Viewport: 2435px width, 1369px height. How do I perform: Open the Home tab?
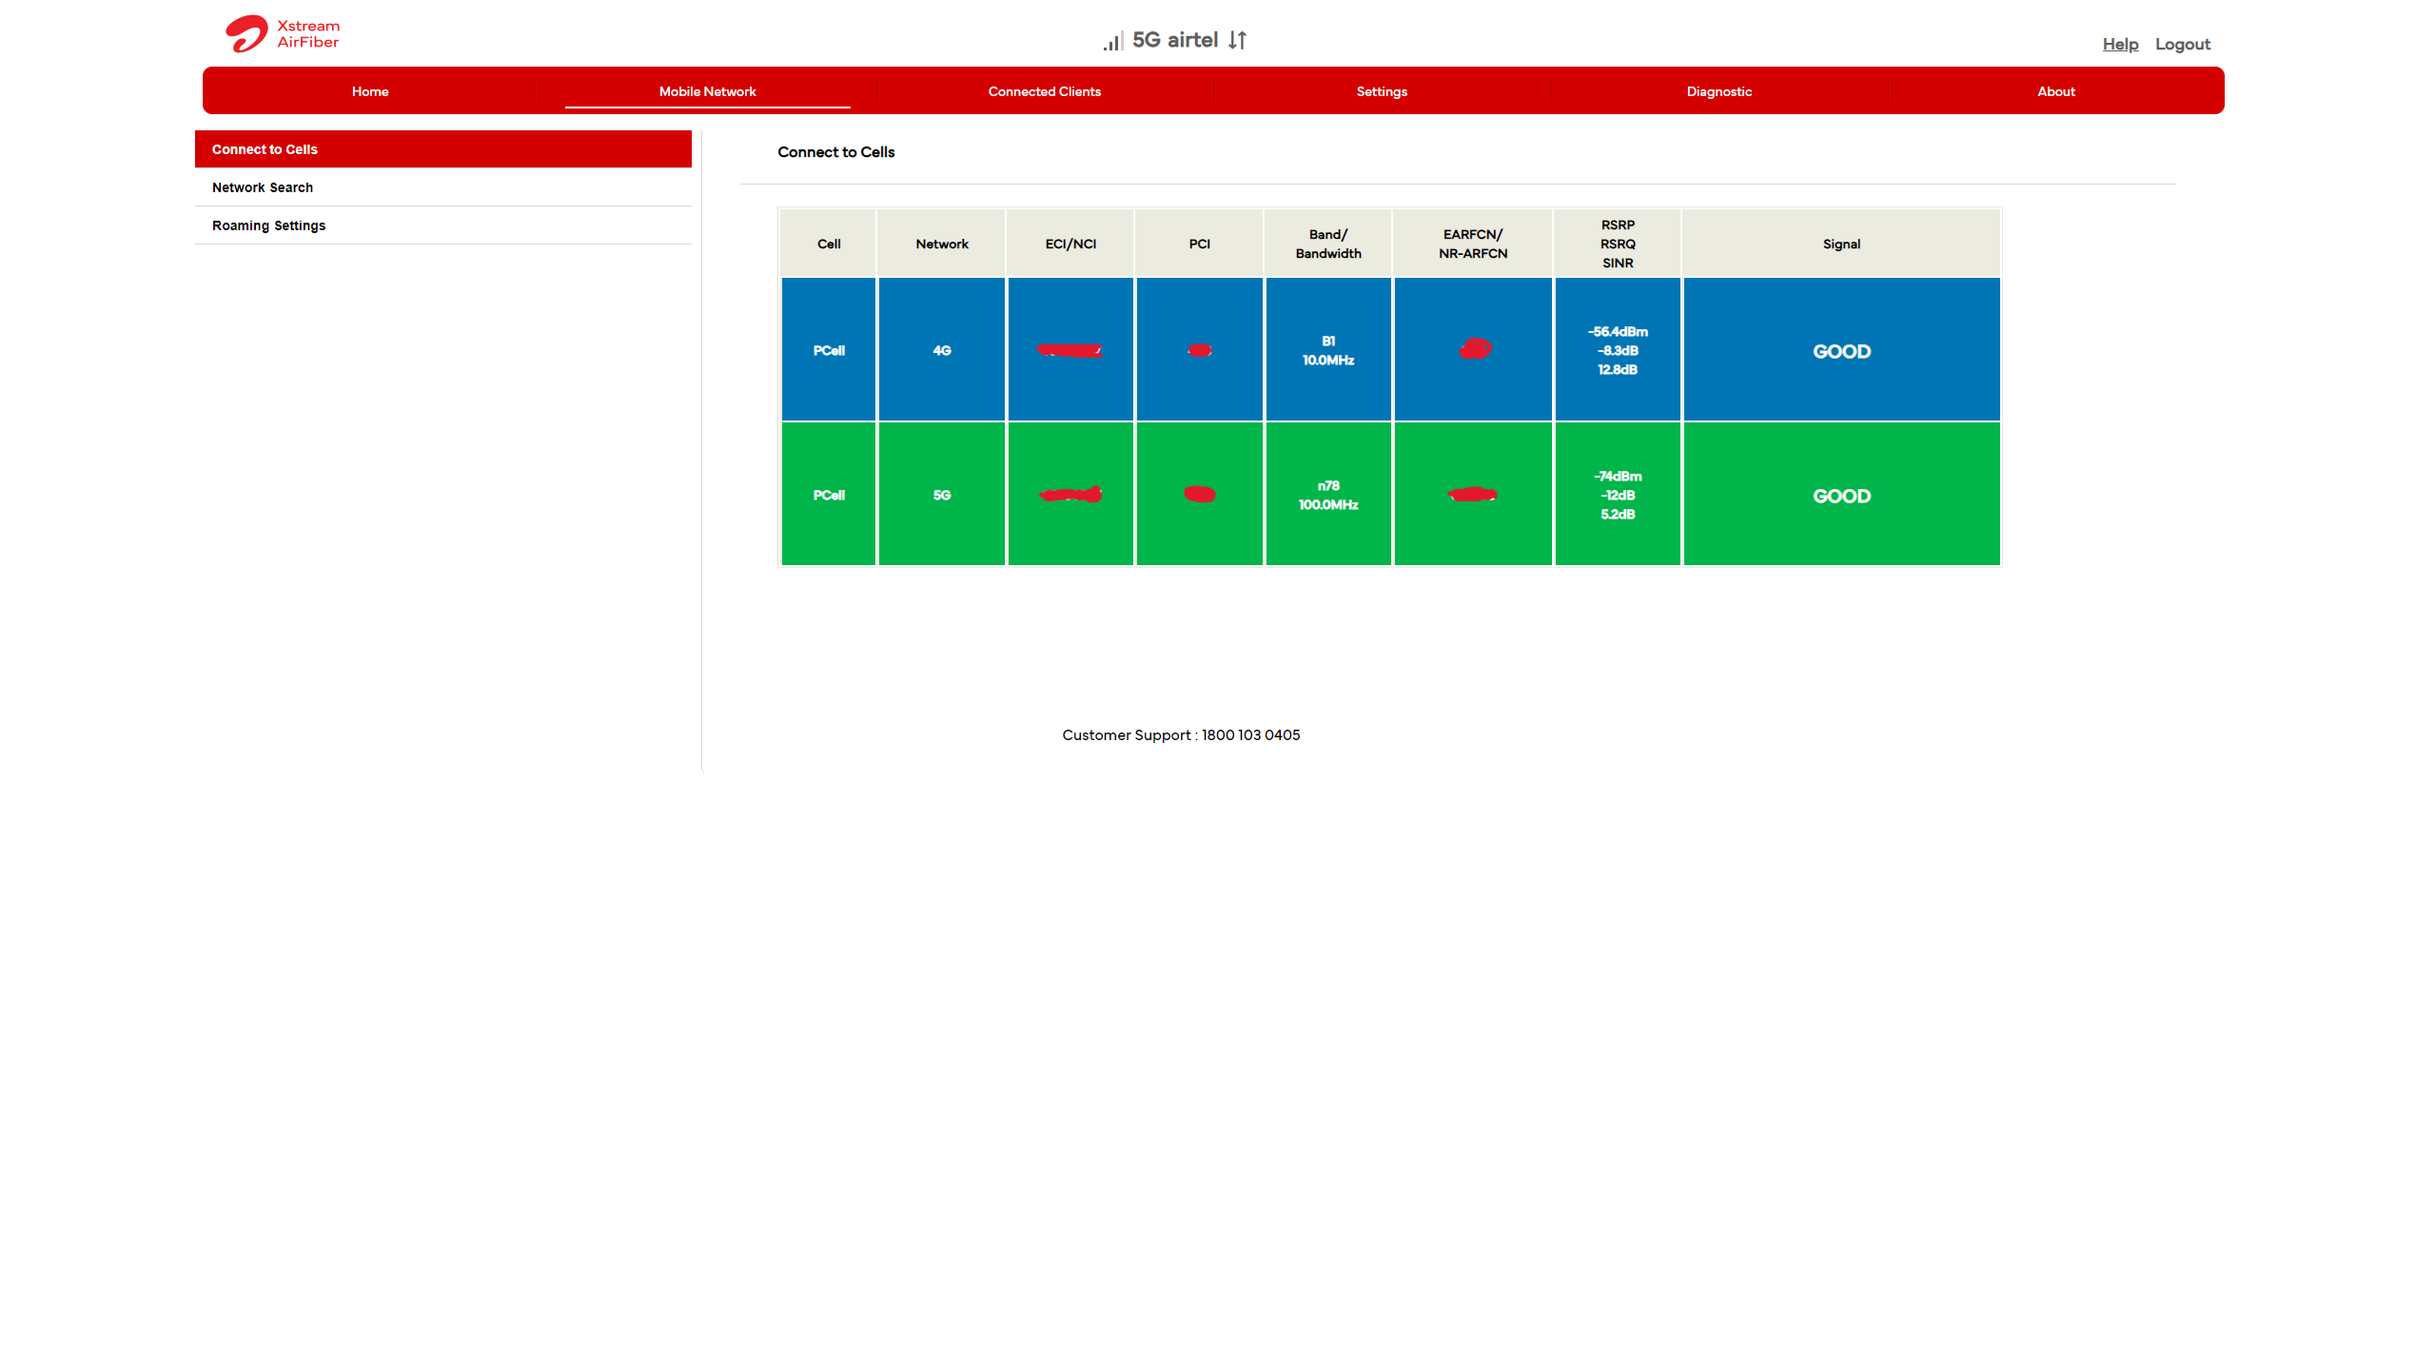point(370,91)
